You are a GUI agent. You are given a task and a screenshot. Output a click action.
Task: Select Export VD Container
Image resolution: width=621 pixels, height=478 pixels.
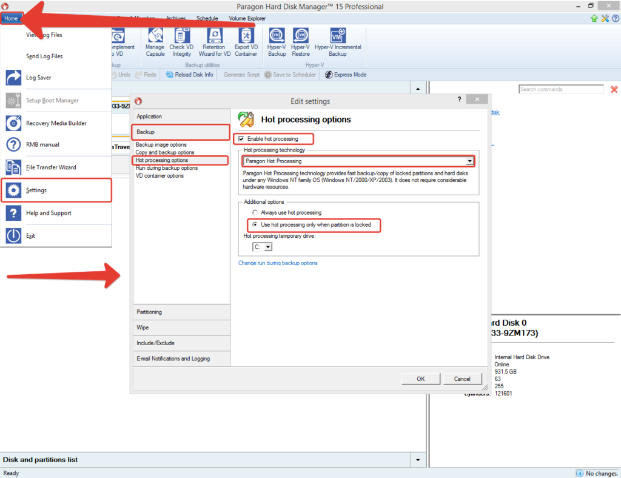246,42
